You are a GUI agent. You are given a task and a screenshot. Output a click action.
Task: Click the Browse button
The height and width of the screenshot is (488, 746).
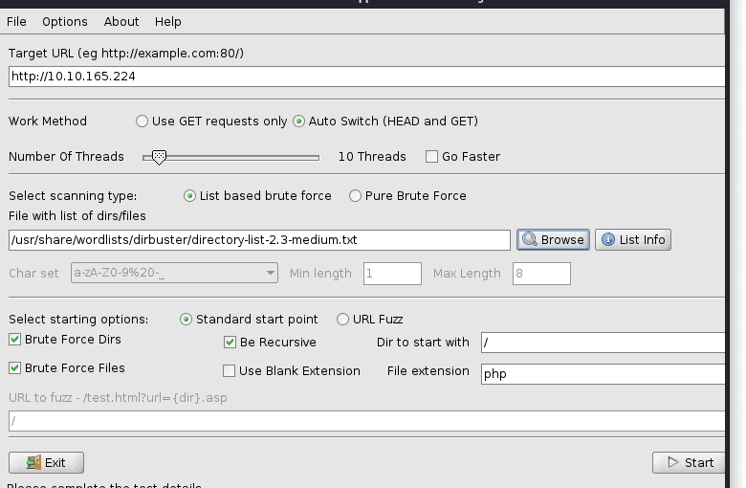554,239
